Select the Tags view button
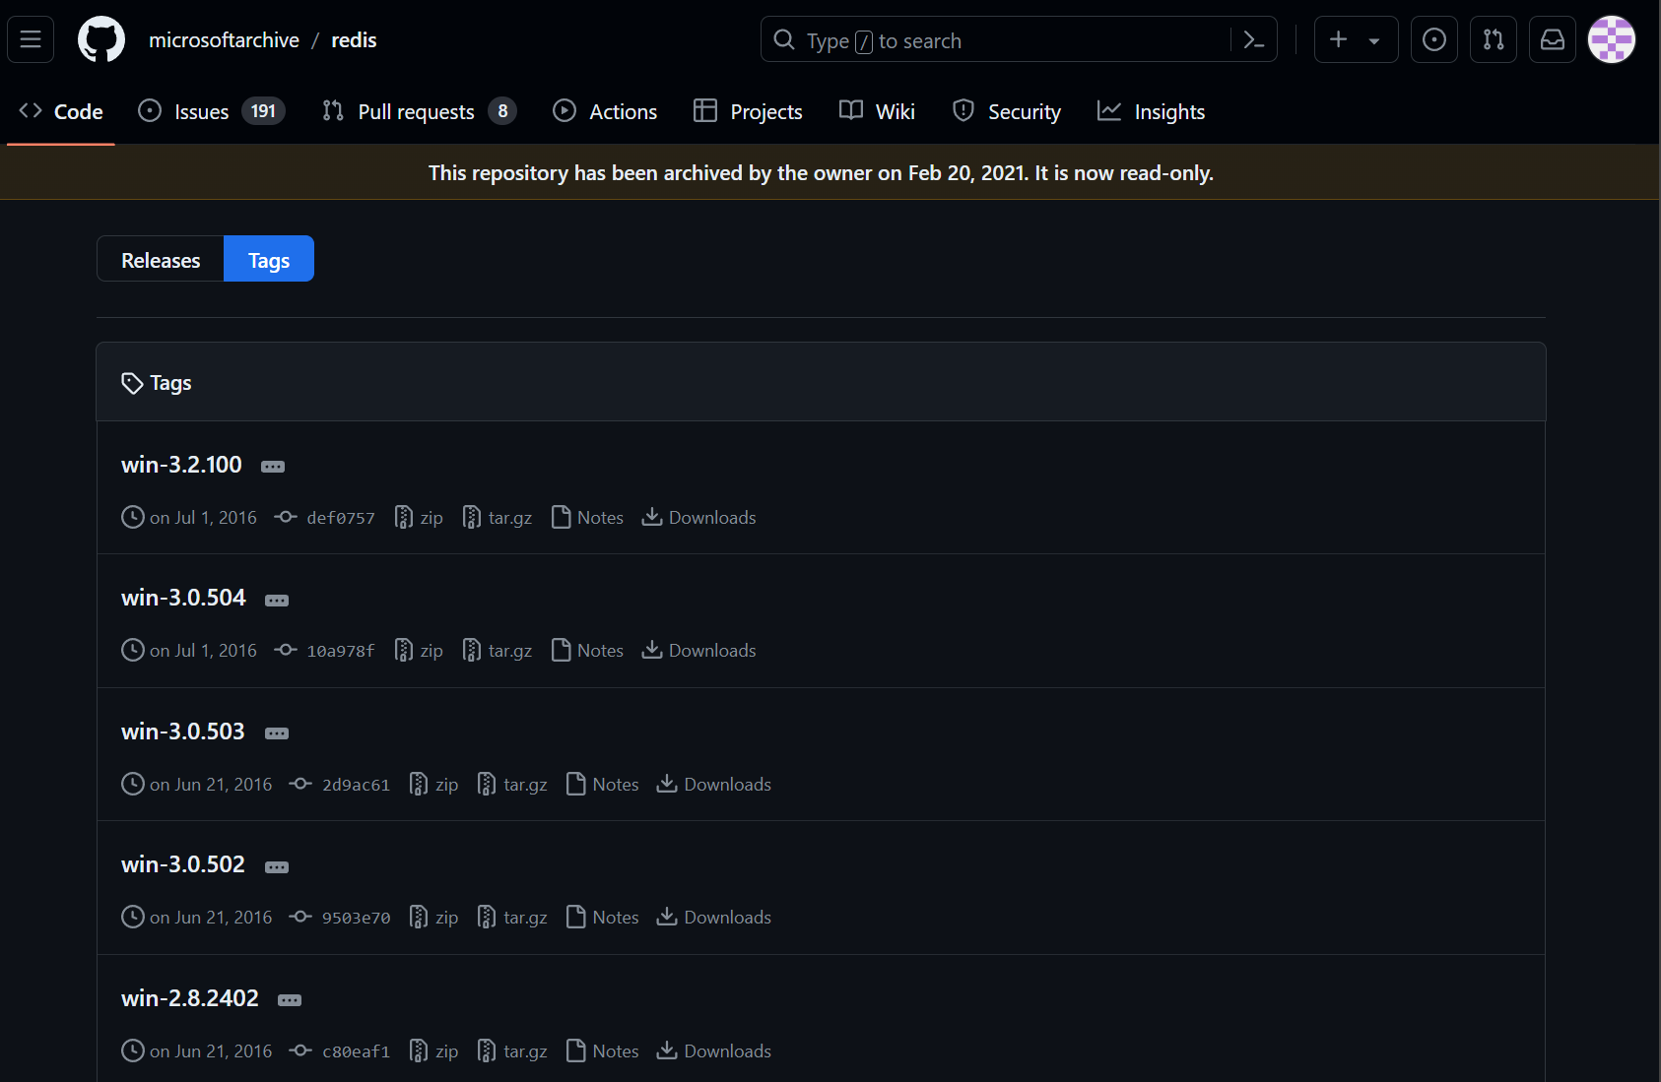Image resolution: width=1661 pixels, height=1082 pixels. pos(269,259)
